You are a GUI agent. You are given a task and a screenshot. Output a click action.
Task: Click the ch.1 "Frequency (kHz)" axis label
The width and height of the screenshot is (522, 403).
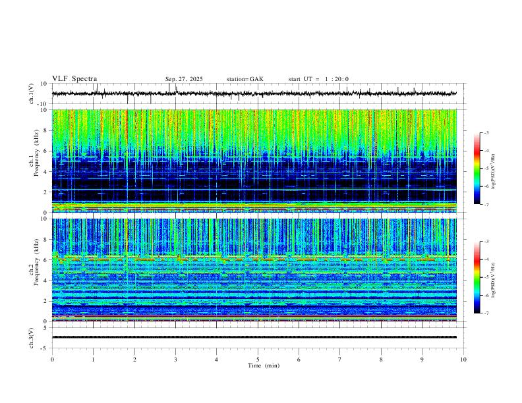tap(37, 153)
